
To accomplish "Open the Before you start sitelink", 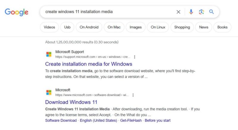I will point(158,120).
